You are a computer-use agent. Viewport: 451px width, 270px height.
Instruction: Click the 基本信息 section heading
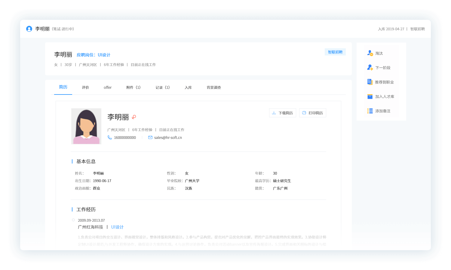coord(86,161)
